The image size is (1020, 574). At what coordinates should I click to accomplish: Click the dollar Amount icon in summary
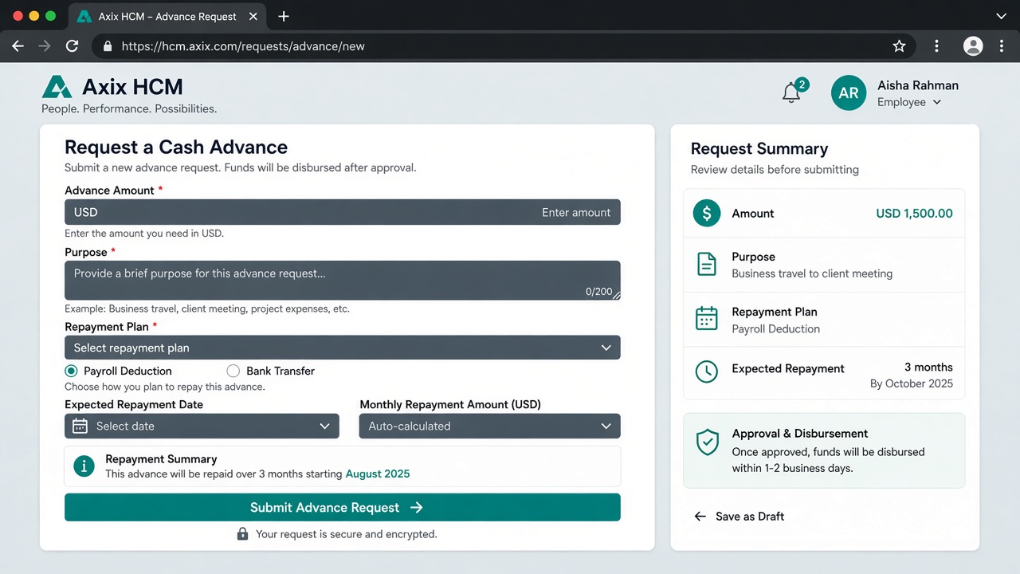point(707,214)
